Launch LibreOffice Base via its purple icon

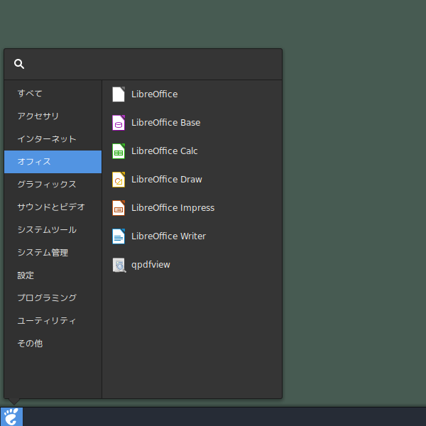point(119,123)
